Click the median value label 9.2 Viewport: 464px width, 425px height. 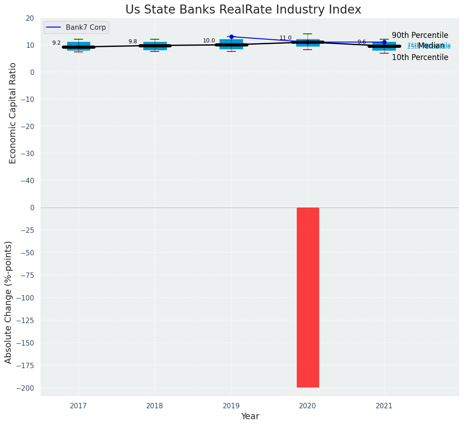[56, 43]
